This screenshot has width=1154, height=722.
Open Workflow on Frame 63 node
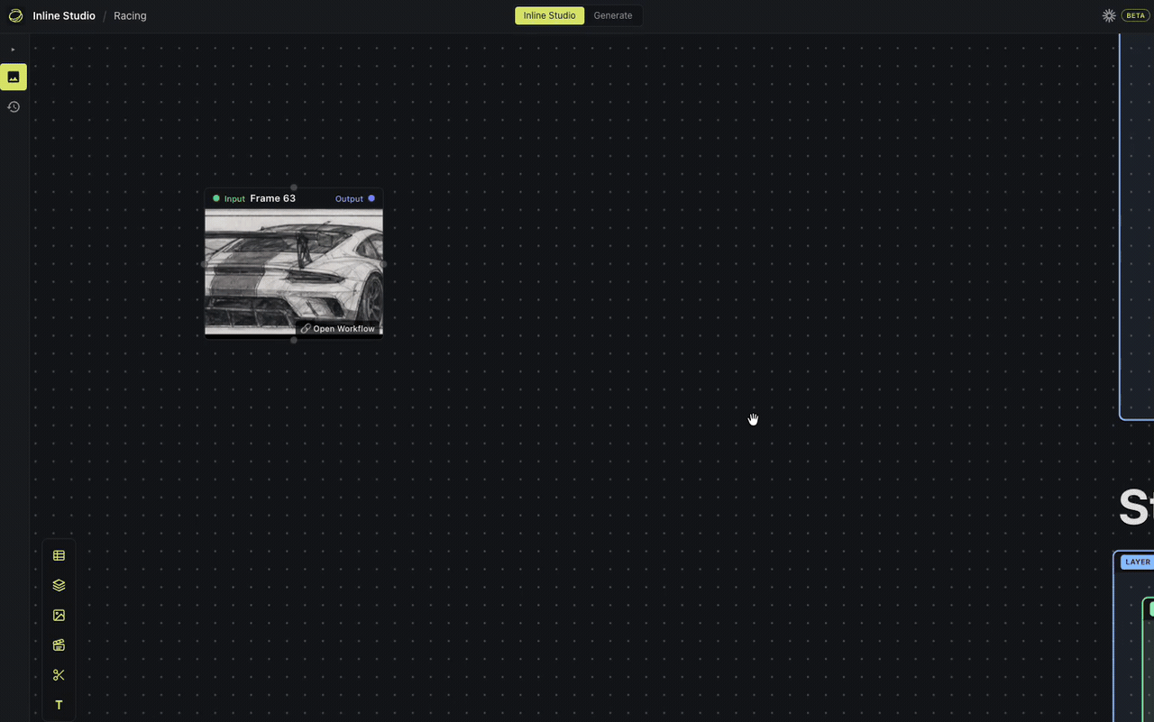pos(337,328)
